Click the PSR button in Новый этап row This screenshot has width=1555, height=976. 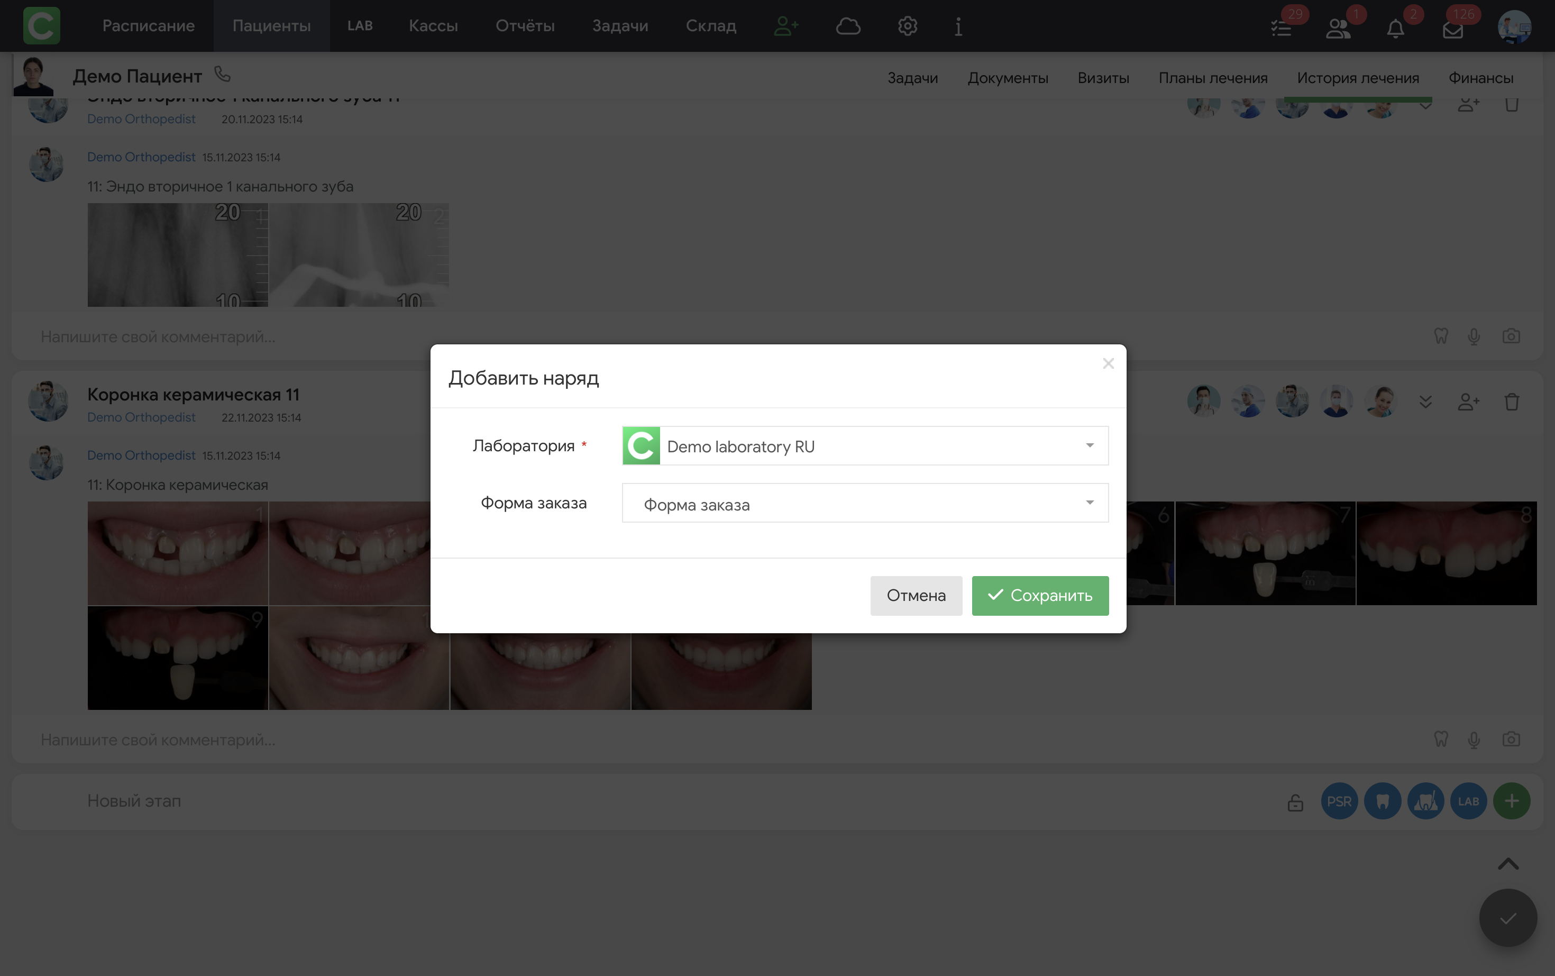pyautogui.click(x=1340, y=801)
